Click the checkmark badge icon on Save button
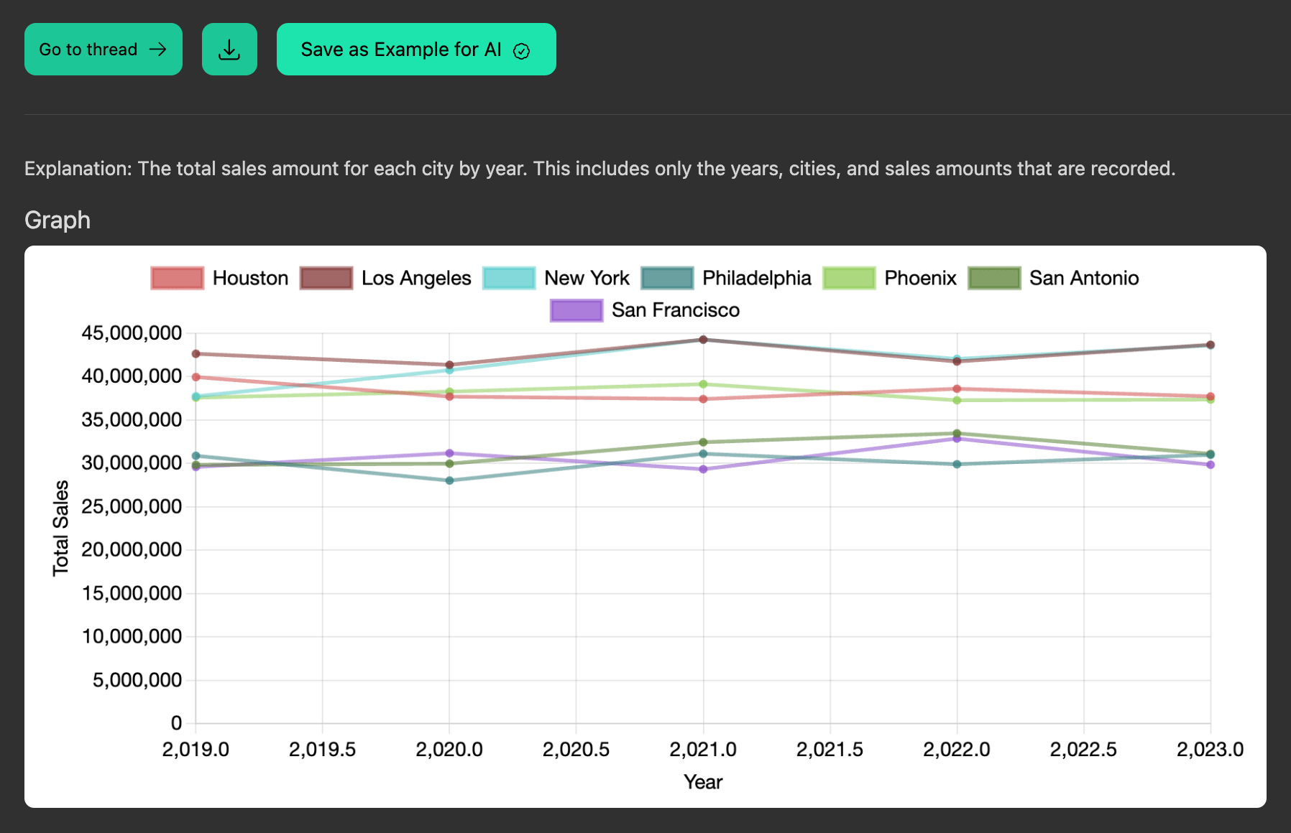The height and width of the screenshot is (833, 1291). [x=522, y=50]
